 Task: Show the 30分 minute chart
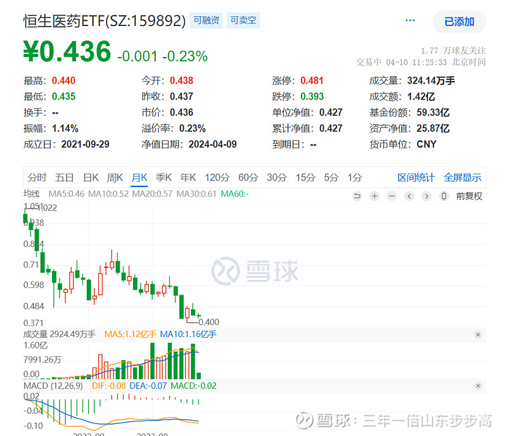(x=277, y=177)
